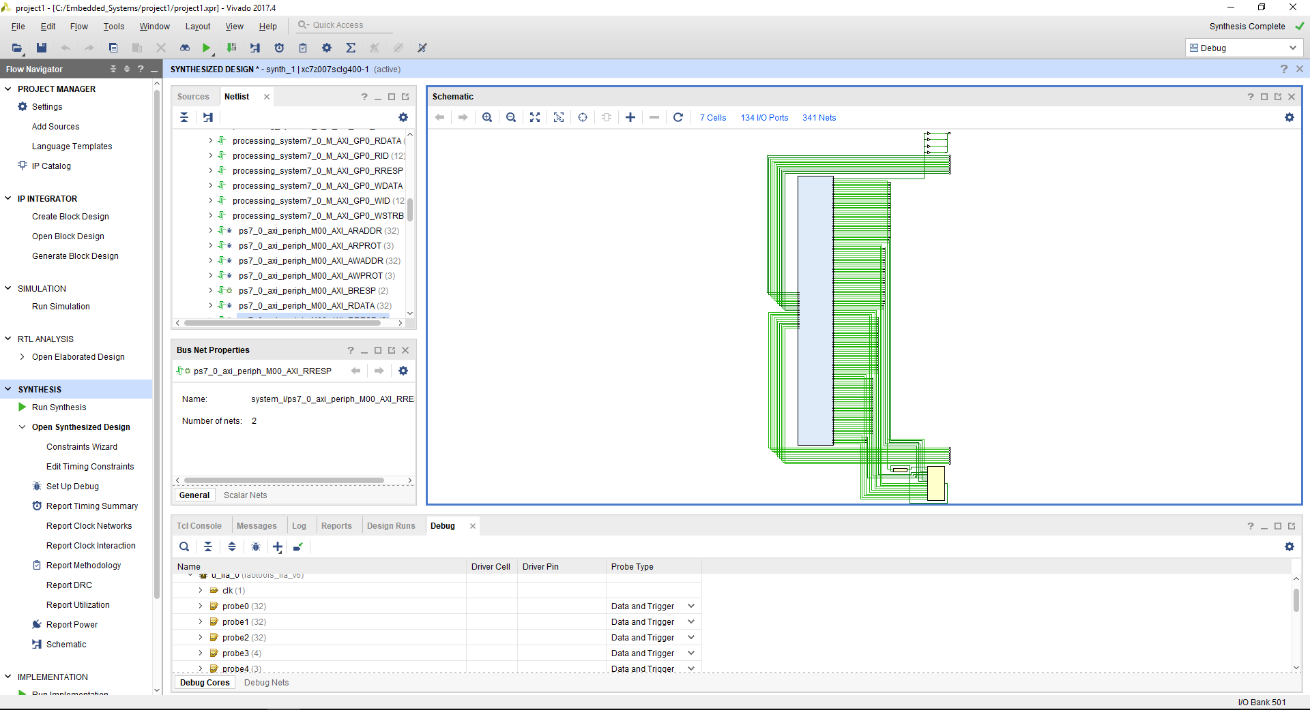1310x710 pixels.
Task: Open the Tools menu
Action: (114, 27)
